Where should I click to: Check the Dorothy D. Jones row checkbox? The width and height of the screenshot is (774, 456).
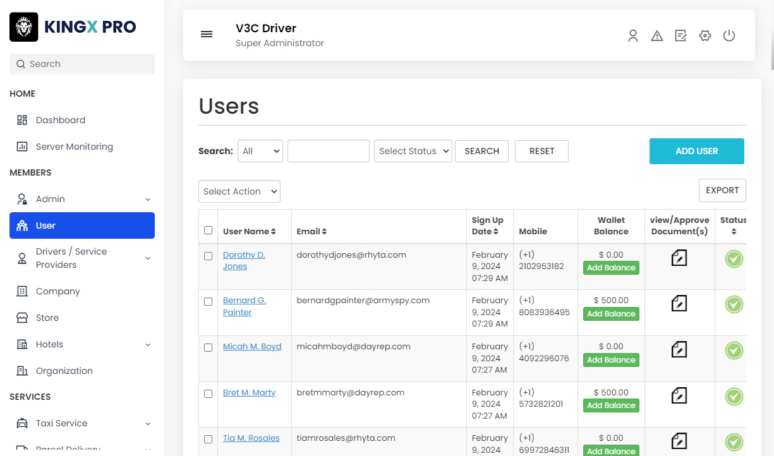tap(209, 256)
